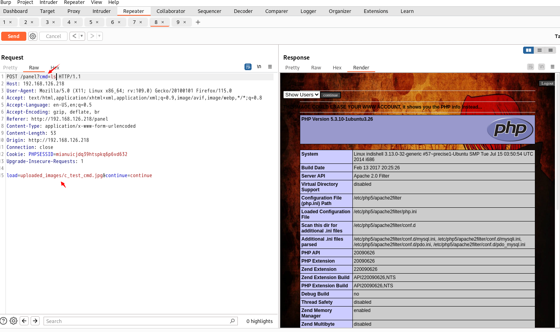Click Logout in rendered response

547,83
